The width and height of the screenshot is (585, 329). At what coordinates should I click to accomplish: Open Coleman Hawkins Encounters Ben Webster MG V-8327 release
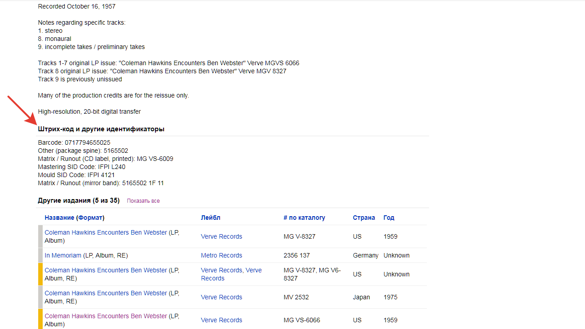point(106,232)
